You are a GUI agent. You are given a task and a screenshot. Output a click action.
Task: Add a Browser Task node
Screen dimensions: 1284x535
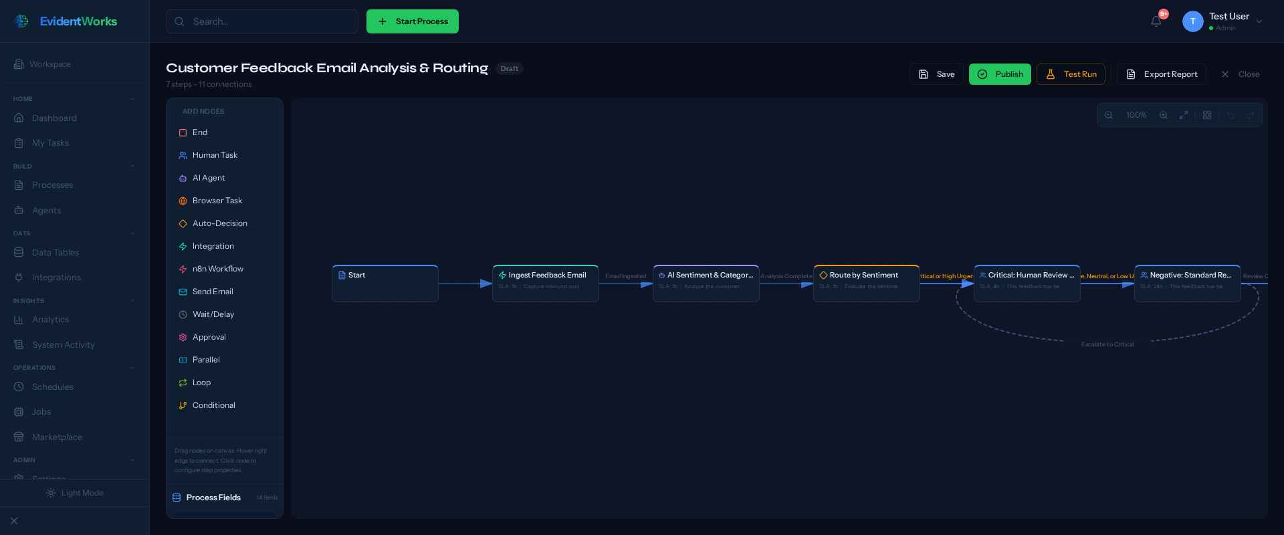tap(225, 201)
